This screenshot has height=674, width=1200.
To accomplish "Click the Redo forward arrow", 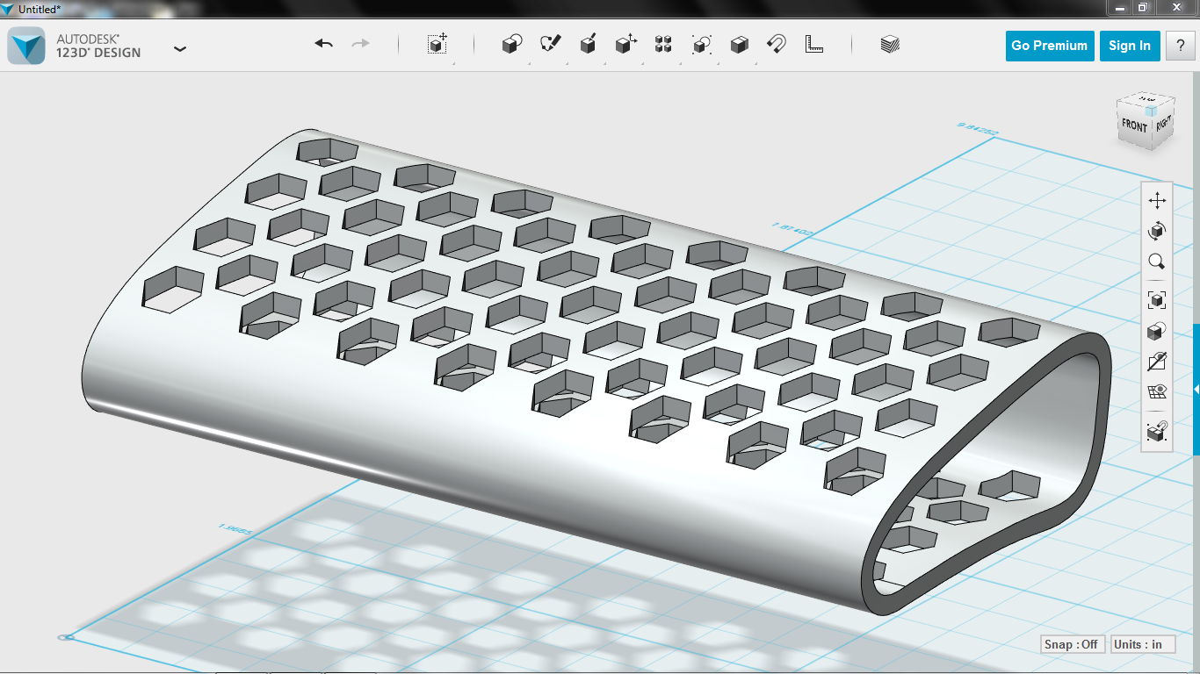I will tap(360, 44).
